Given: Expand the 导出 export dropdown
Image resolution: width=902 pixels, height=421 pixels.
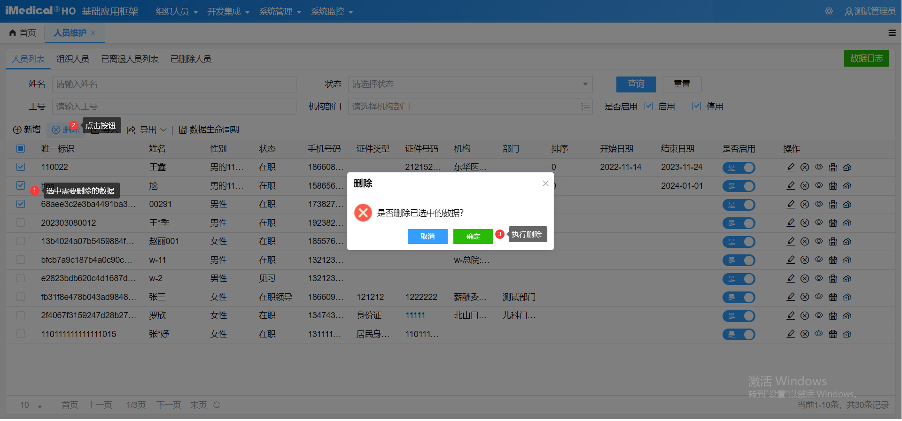Looking at the screenshot, I should (x=147, y=130).
